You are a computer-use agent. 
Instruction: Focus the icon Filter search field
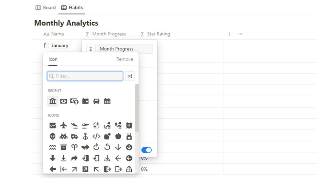[85, 76]
